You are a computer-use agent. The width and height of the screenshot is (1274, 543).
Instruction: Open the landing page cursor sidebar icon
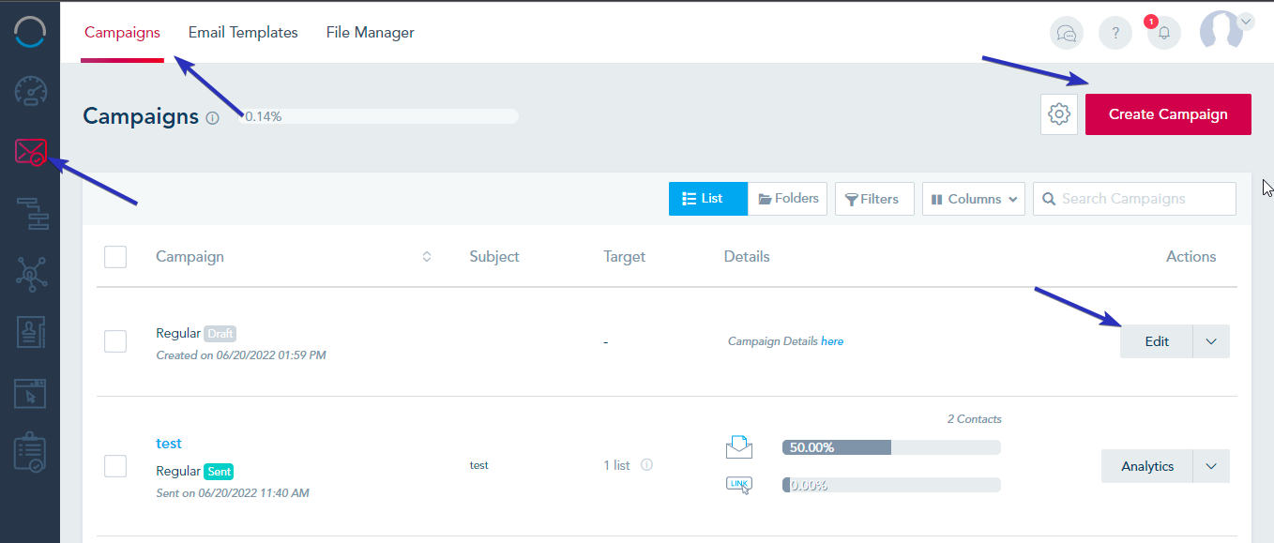[30, 392]
